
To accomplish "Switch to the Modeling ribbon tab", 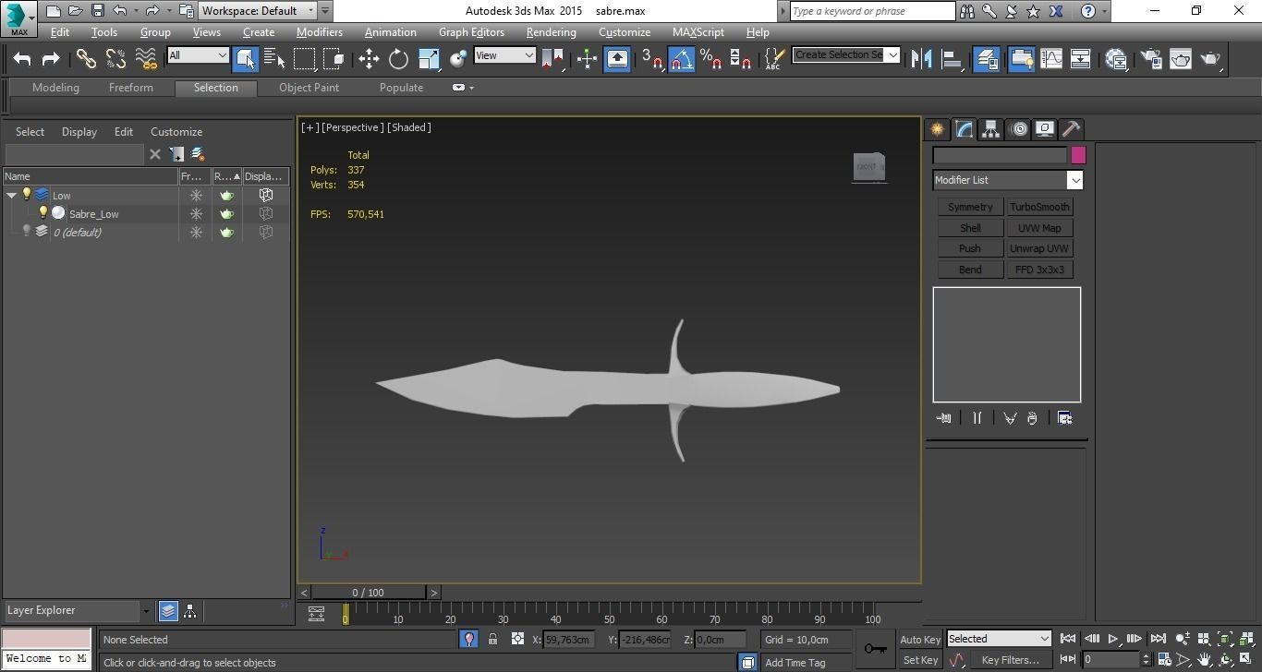I will pyautogui.click(x=55, y=88).
